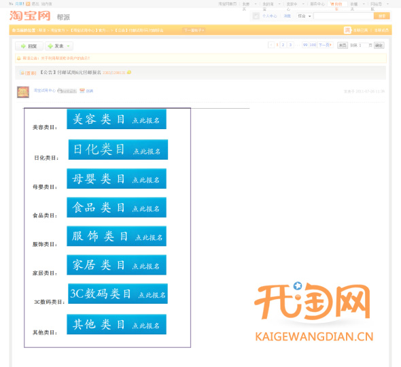Click the previous page arrow in pagination
The height and width of the screenshot is (367, 401).
[271, 45]
